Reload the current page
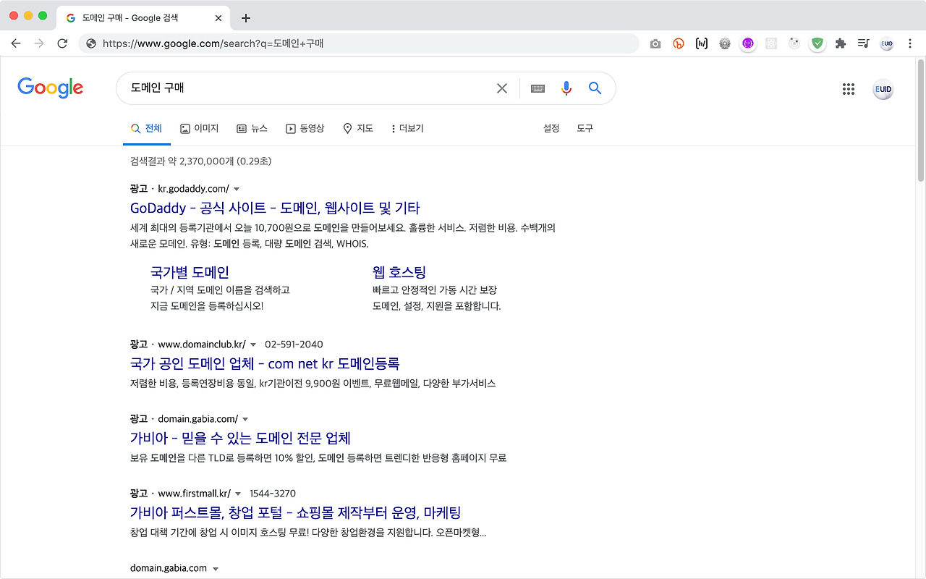Image resolution: width=926 pixels, height=579 pixels. point(62,43)
